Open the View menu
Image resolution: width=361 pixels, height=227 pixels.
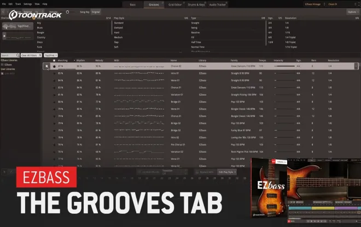point(37,4)
